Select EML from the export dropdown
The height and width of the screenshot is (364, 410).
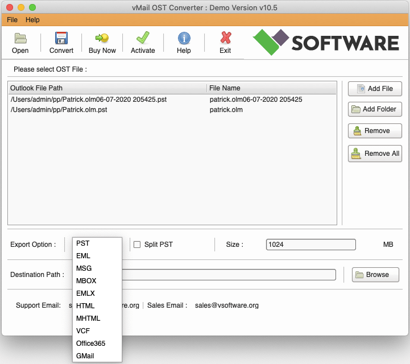click(x=83, y=256)
